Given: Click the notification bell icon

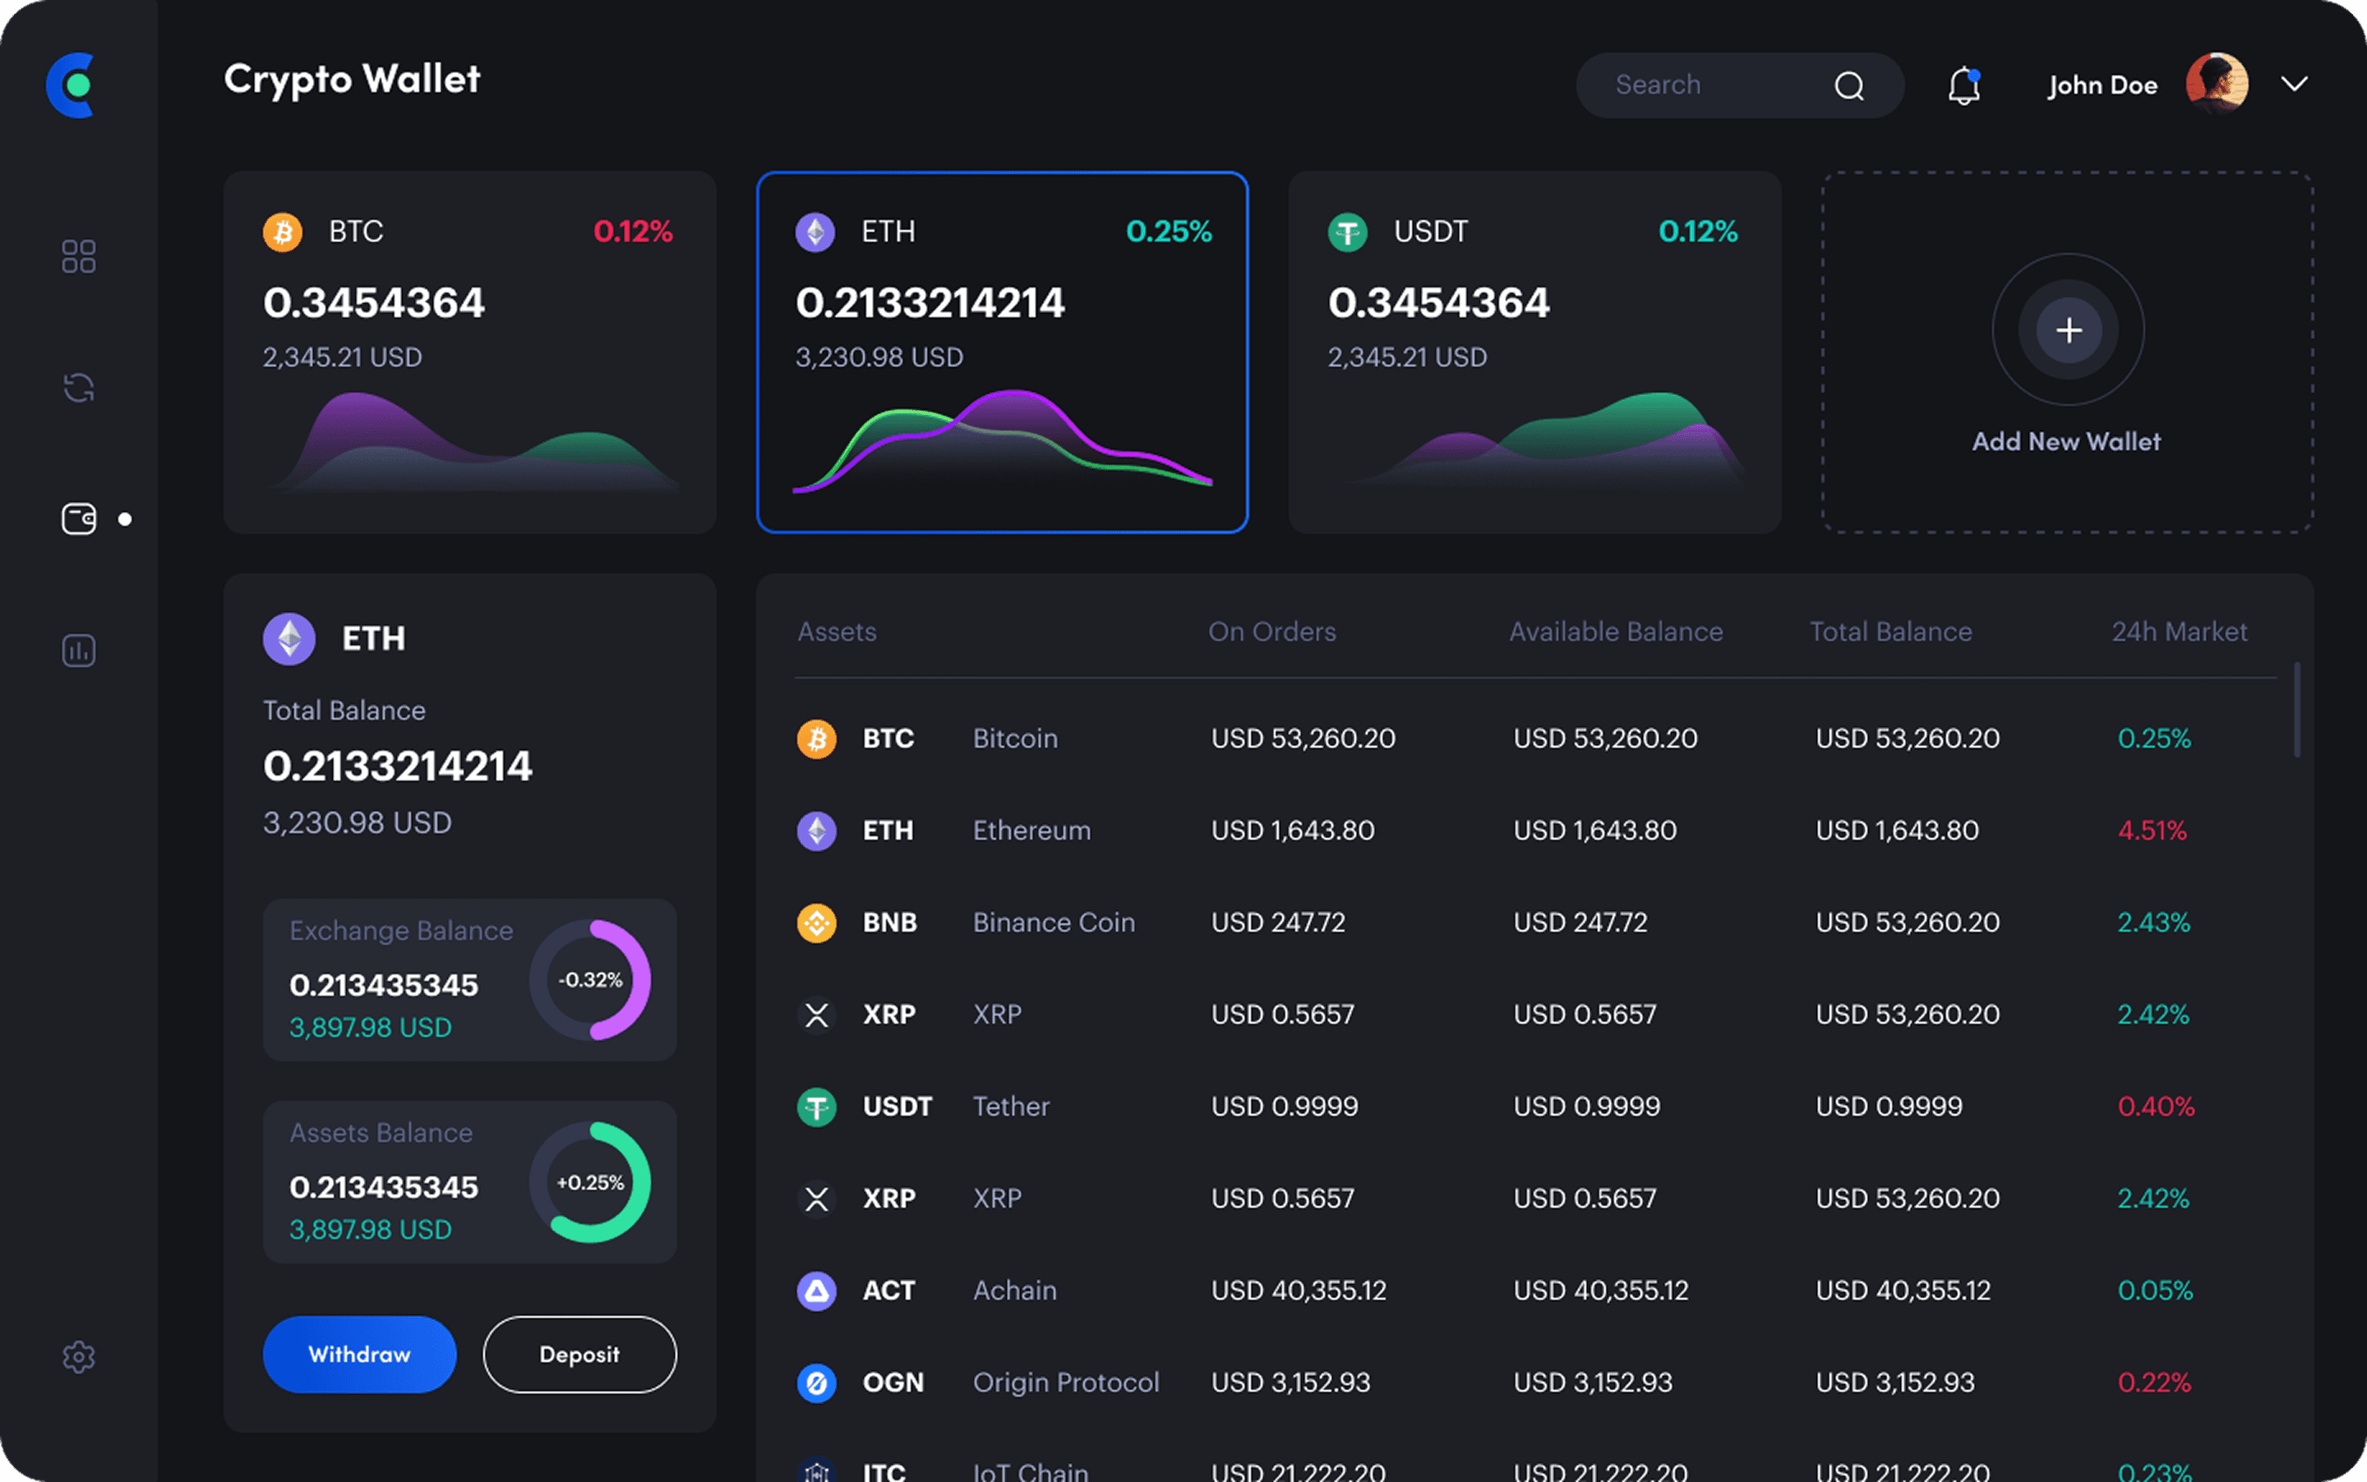Looking at the screenshot, I should tap(1964, 85).
